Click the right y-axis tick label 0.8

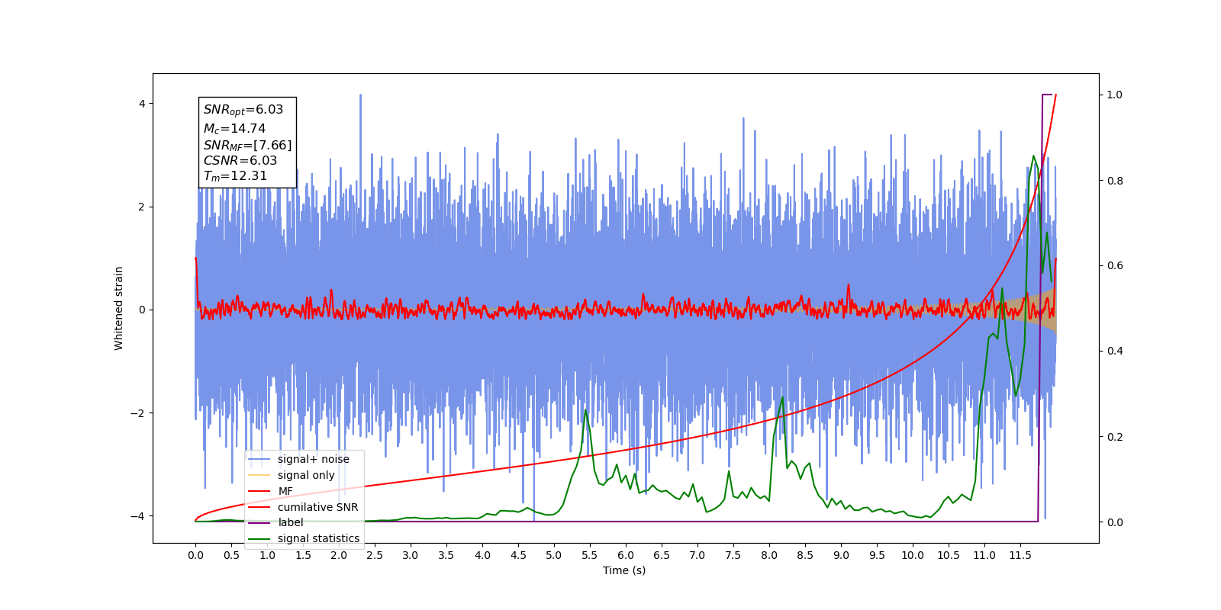click(1115, 181)
